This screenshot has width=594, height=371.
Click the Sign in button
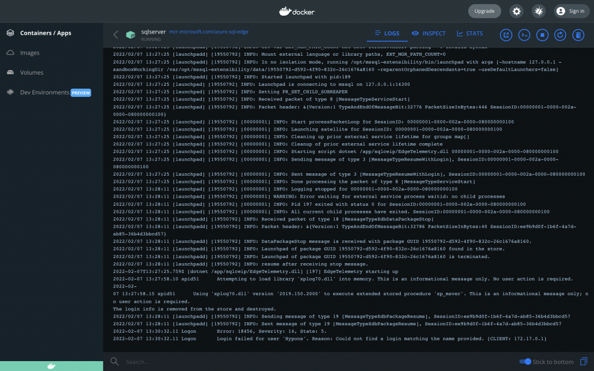pos(571,11)
